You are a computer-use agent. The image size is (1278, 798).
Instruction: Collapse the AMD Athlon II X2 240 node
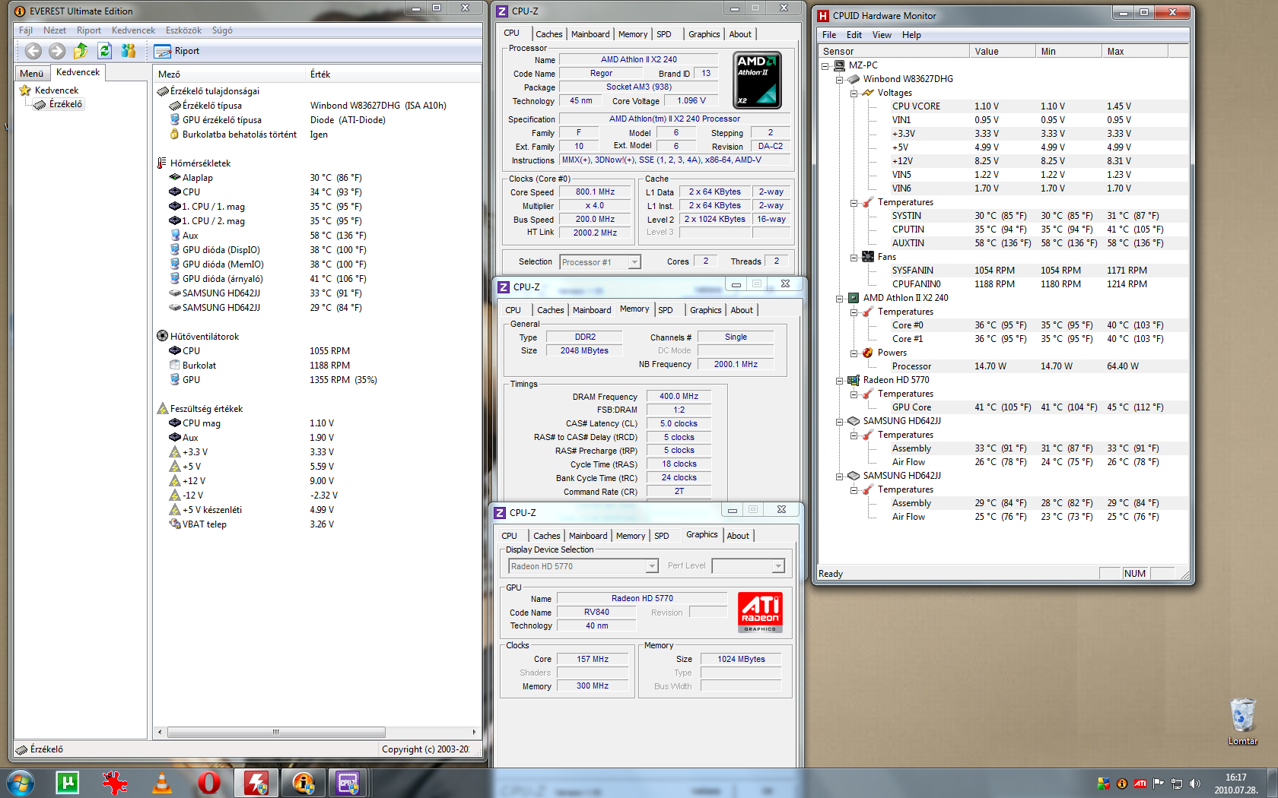(840, 299)
